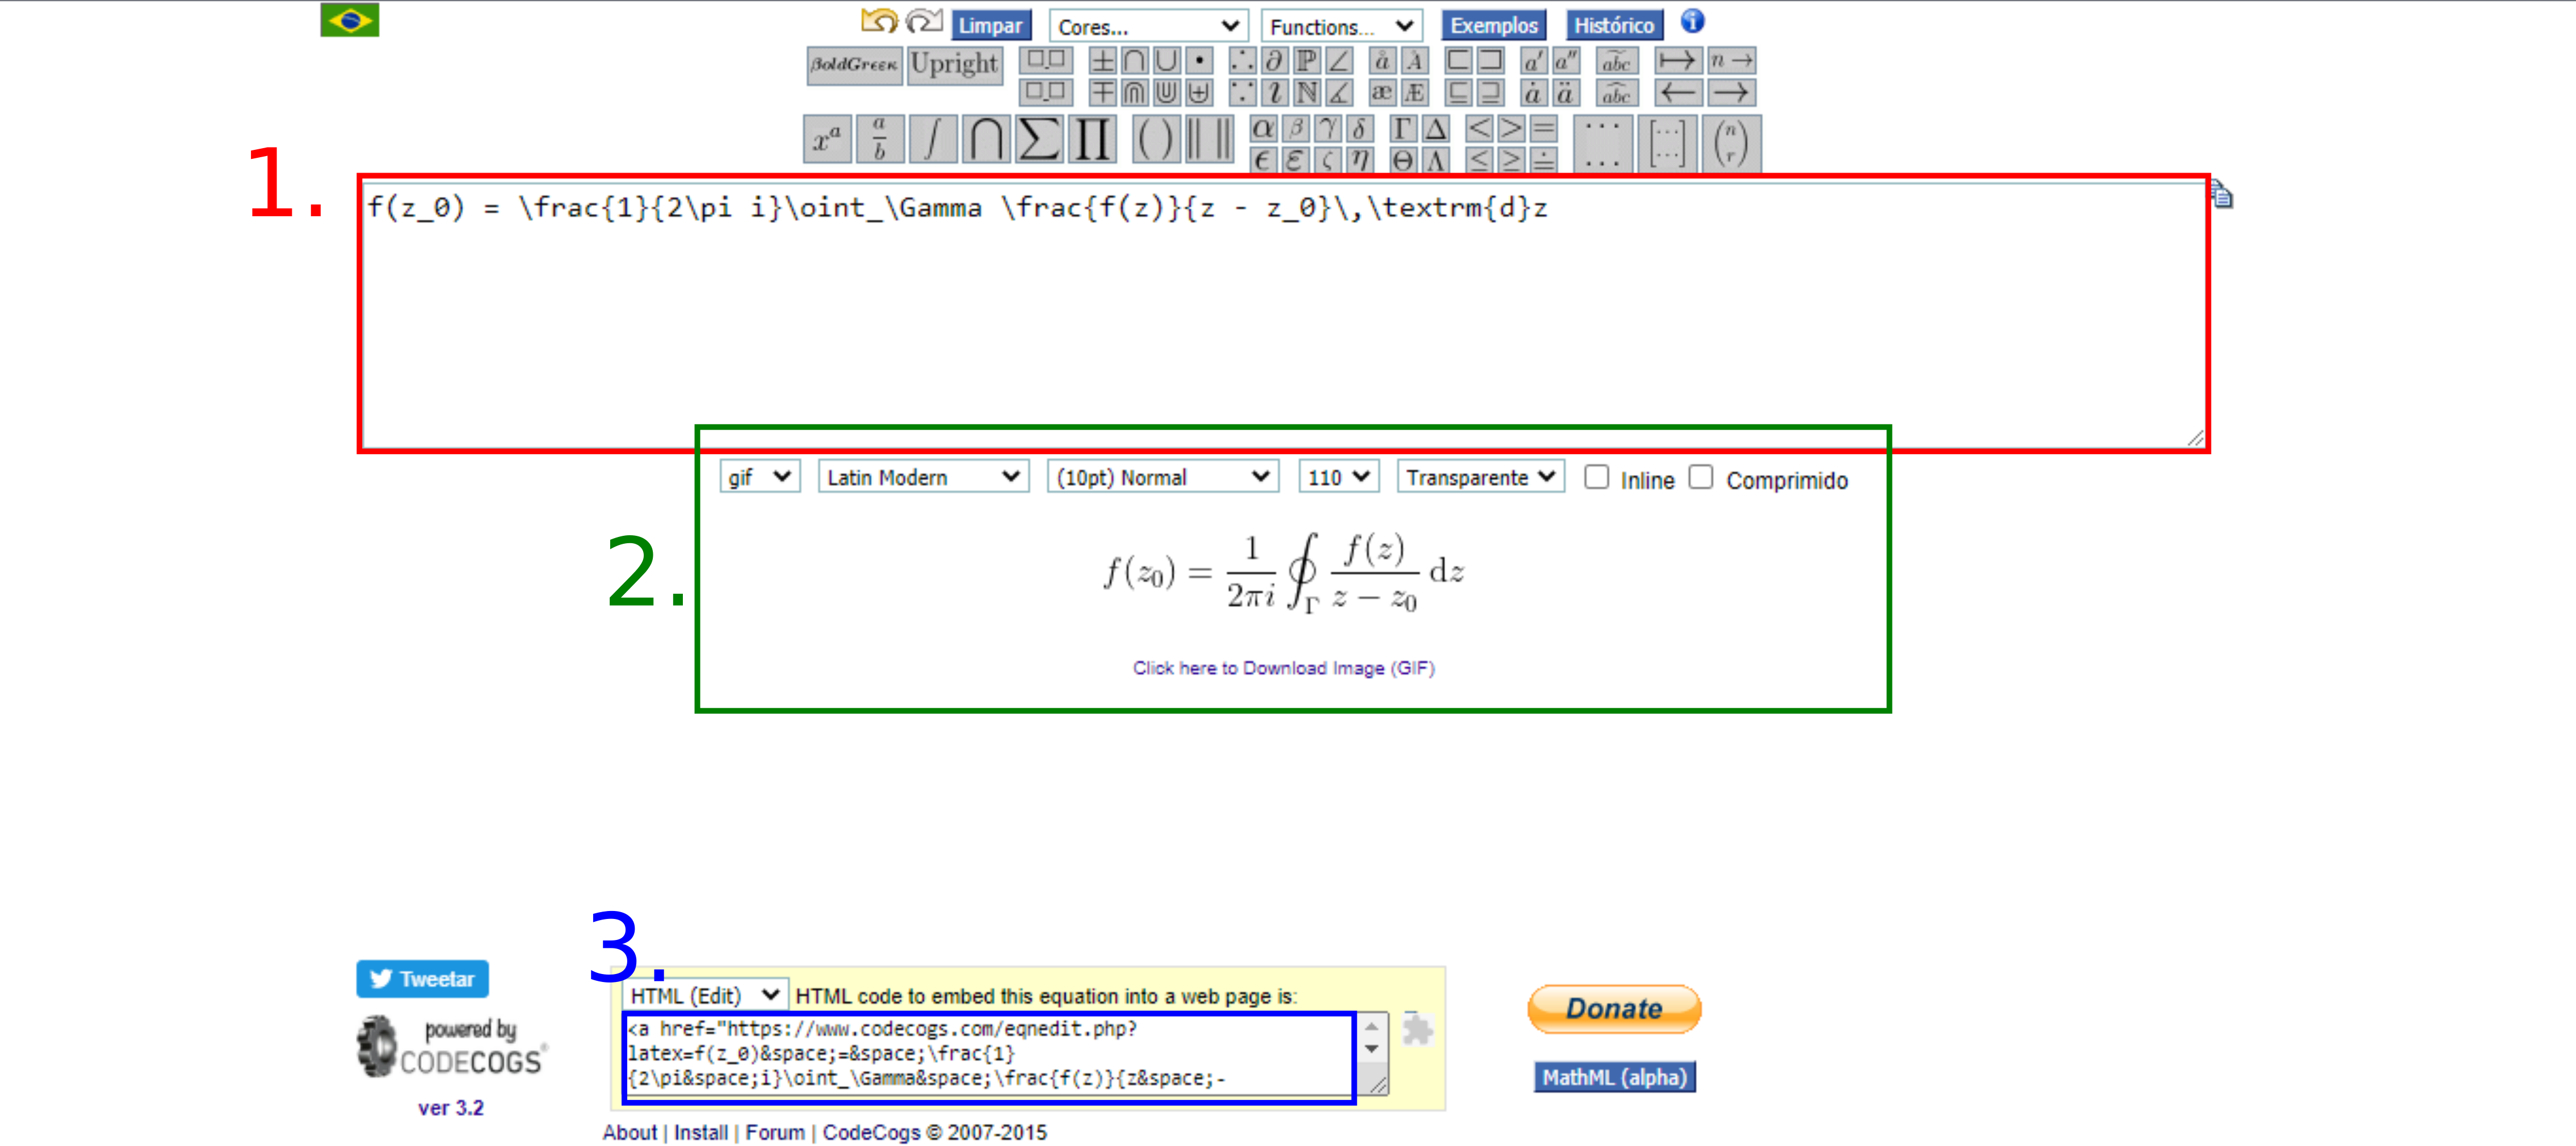2576x1146 pixels.
Task: Open the About link
Action: [x=629, y=1132]
